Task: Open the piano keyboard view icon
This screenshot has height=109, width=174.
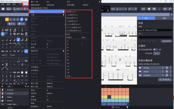Action: (154, 9)
